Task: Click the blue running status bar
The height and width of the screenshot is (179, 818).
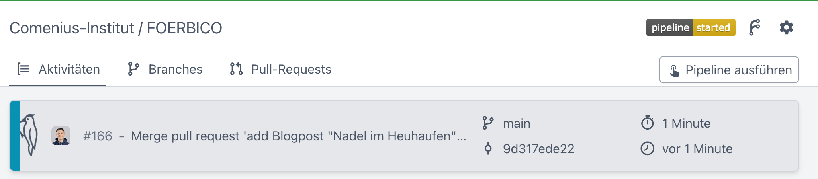Action: [x=15, y=135]
